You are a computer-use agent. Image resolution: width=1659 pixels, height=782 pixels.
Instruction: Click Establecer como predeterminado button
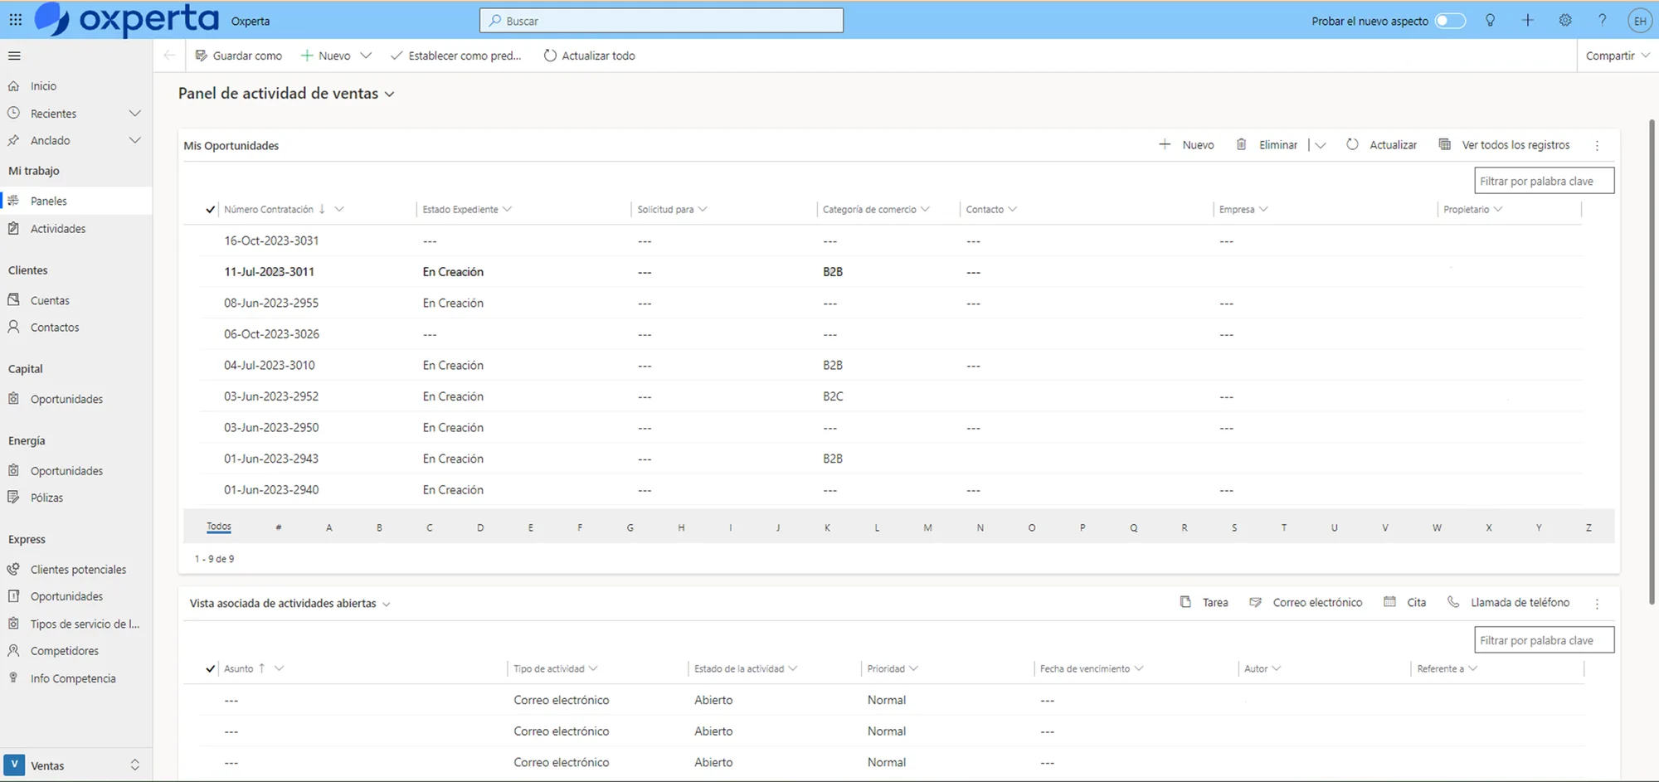pos(456,56)
